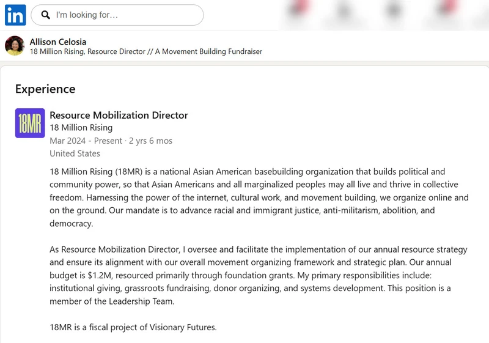The height and width of the screenshot is (343, 489).
Task: Click the Experience section heading
Action: tap(45, 89)
